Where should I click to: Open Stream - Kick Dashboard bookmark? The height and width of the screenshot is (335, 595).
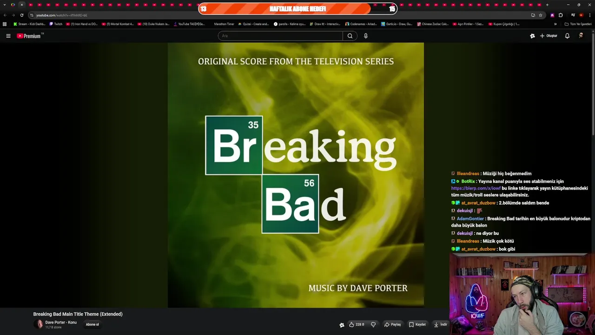coord(29,24)
